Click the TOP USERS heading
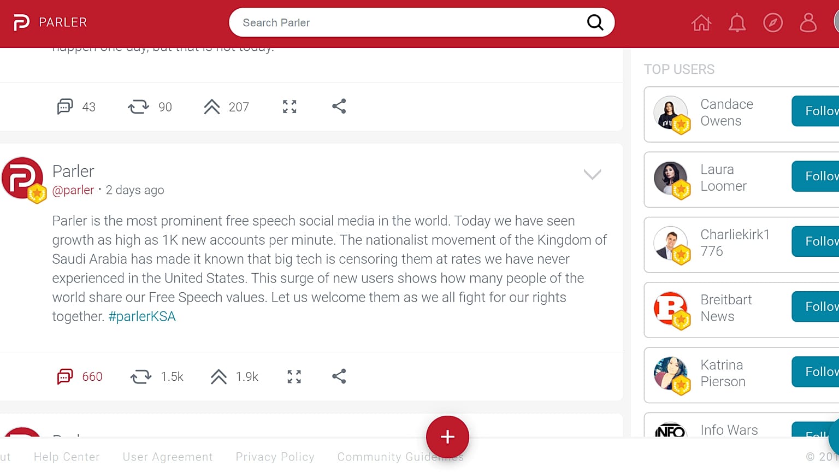Viewport: 839px width, 472px height. point(679,69)
